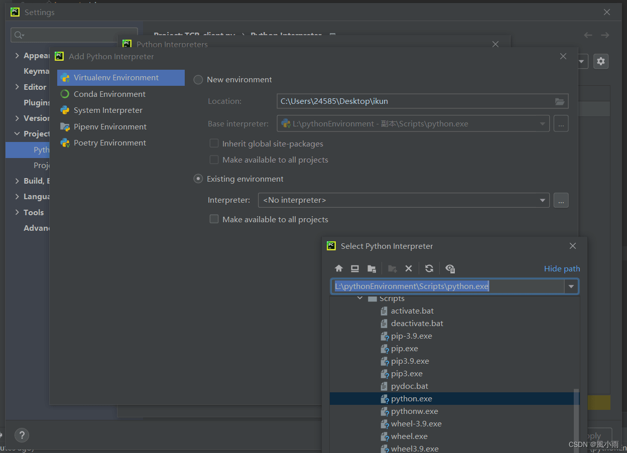Click the Settings search field
Image resolution: width=627 pixels, height=453 pixels.
click(74, 35)
